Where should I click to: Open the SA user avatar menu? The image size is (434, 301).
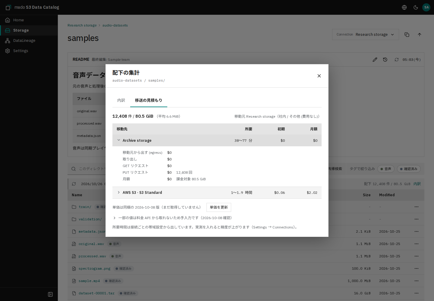[x=426, y=7]
